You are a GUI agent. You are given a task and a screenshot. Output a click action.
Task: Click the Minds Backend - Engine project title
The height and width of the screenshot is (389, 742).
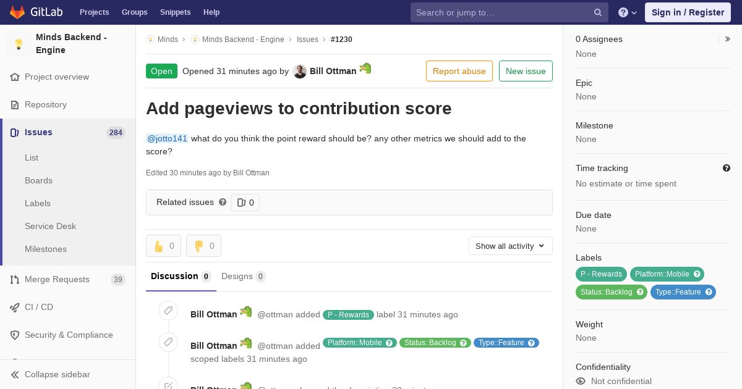71,44
